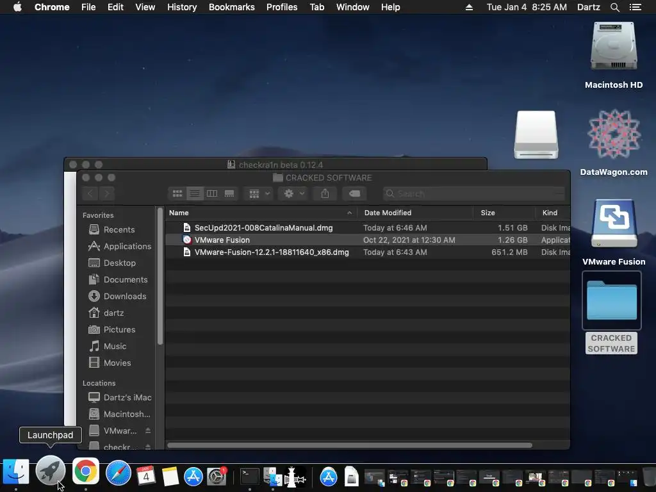This screenshot has width=656, height=492.
Task: Open the Macintosh HD desktop icon
Action: click(613, 47)
